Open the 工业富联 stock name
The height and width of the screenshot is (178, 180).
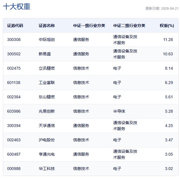(x=47, y=83)
